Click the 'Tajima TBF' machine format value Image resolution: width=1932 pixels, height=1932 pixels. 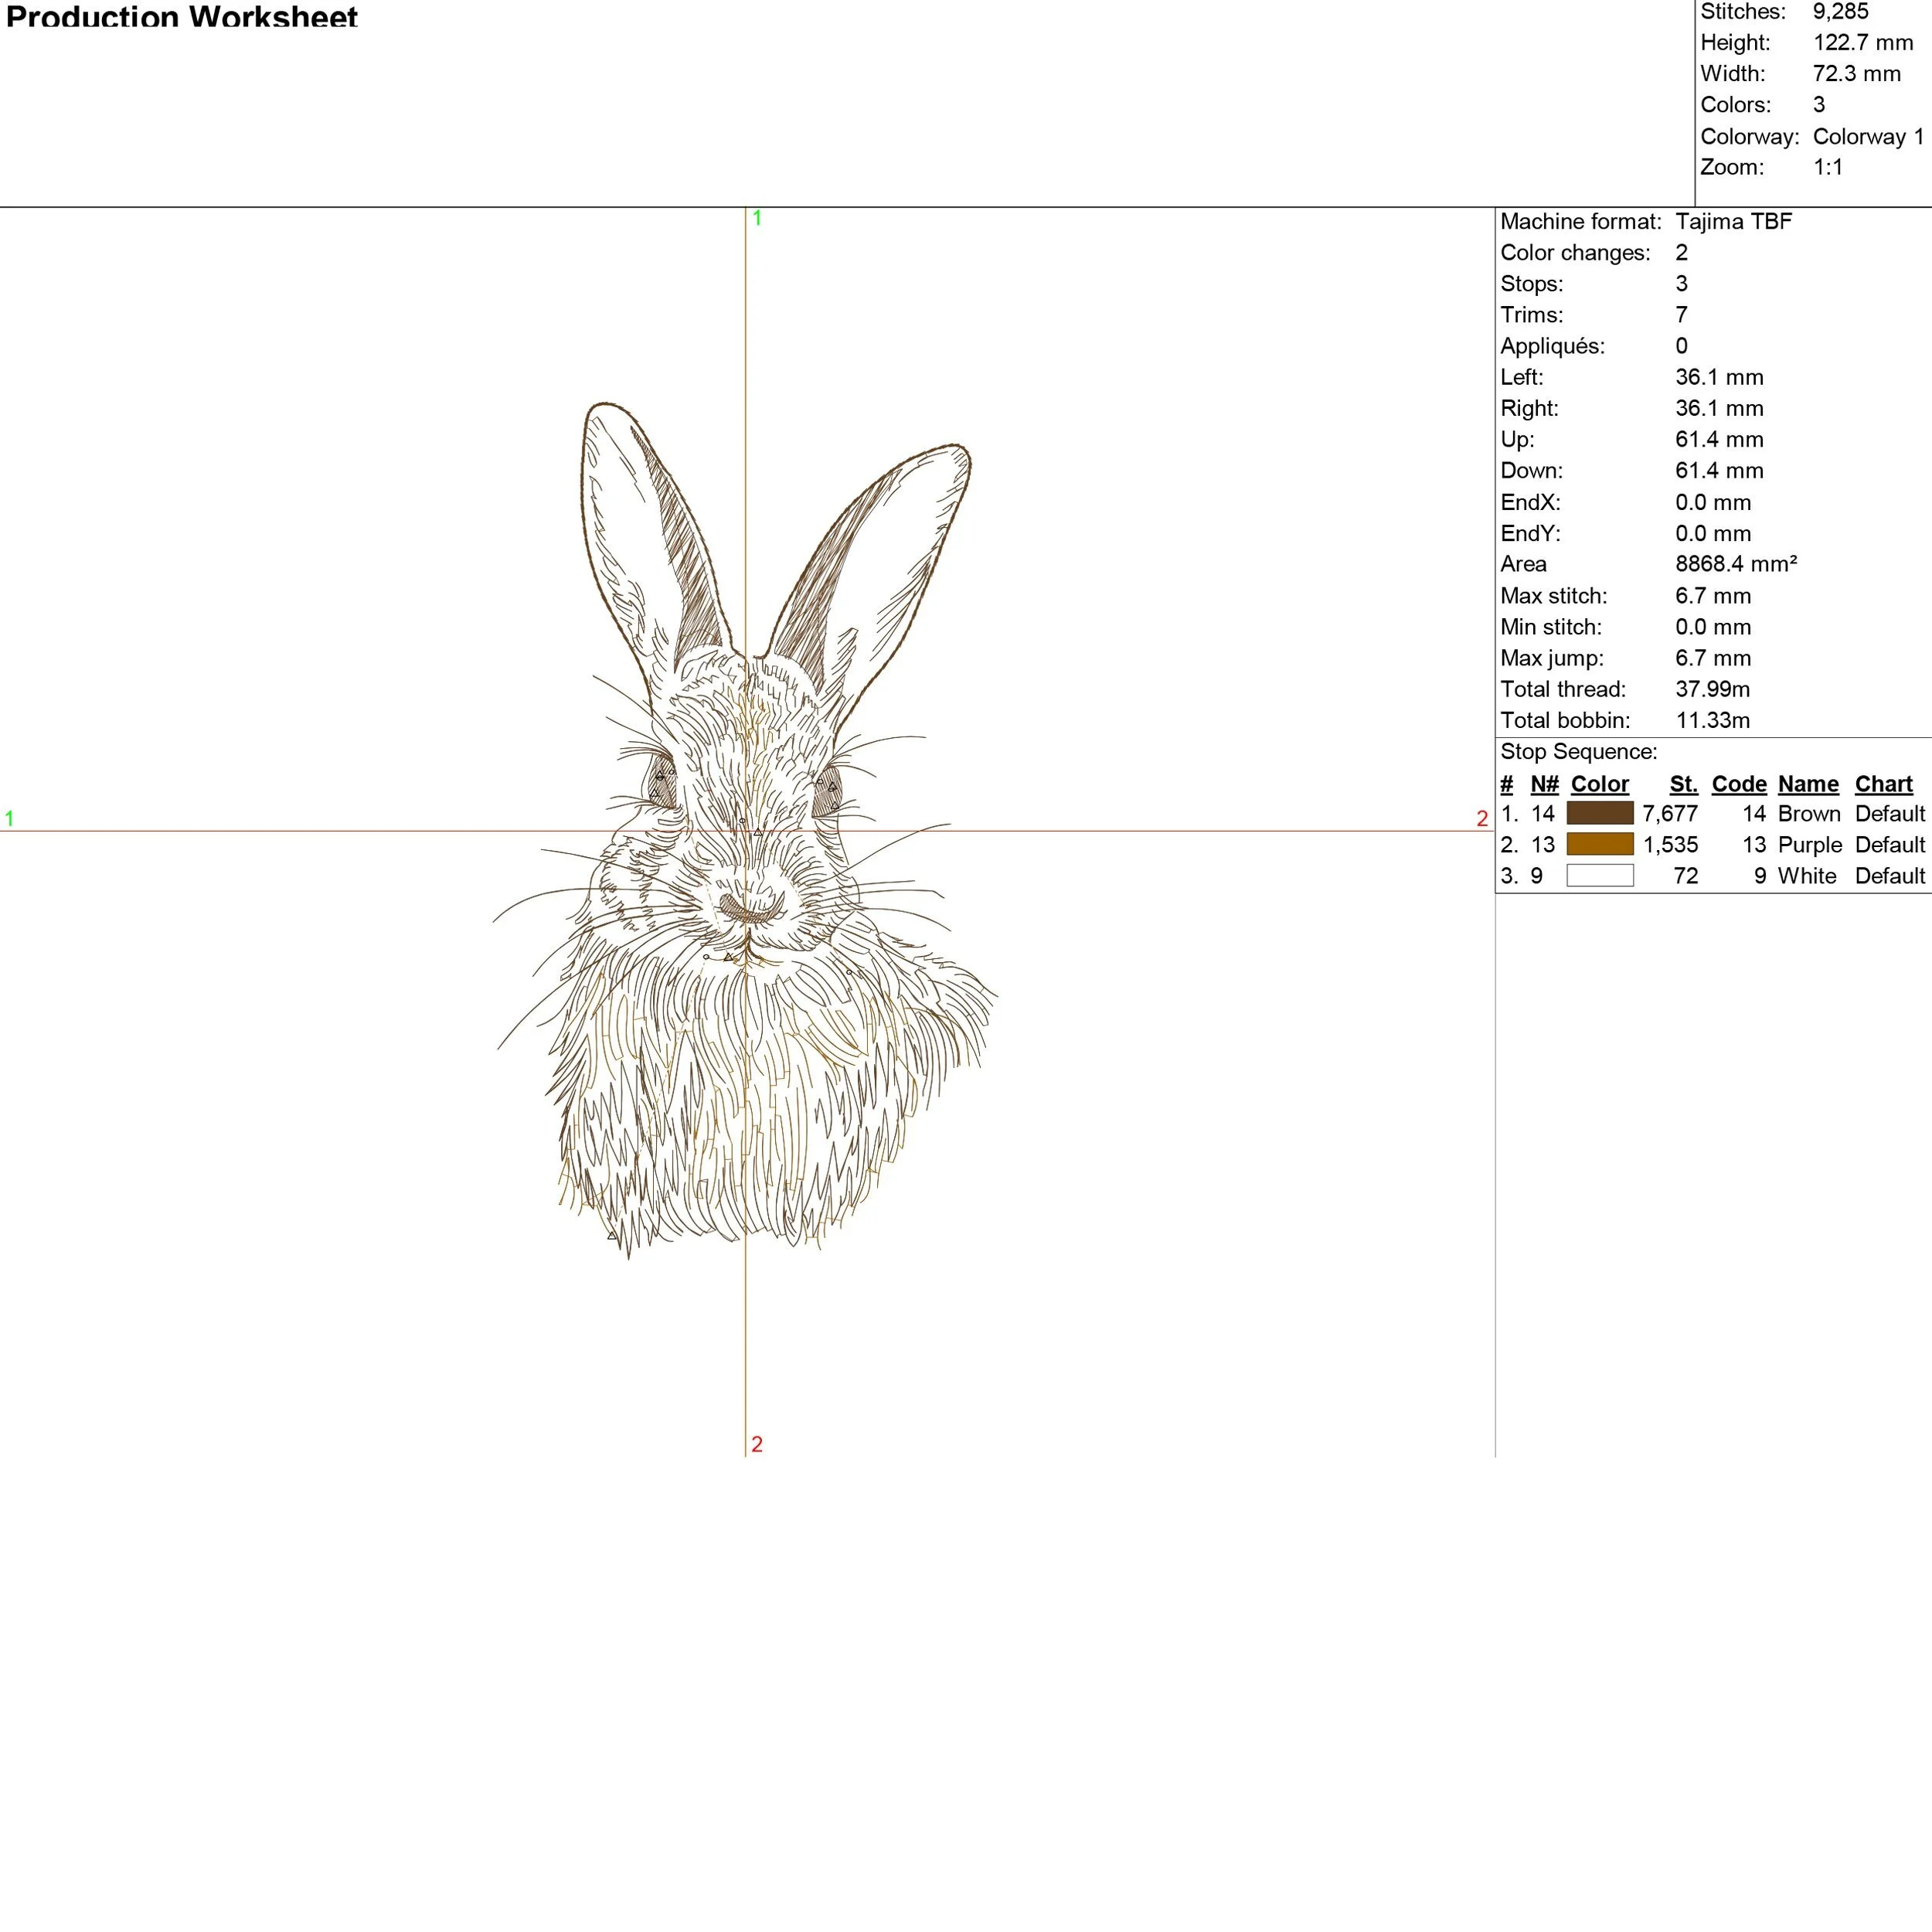point(1733,221)
